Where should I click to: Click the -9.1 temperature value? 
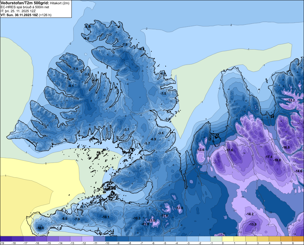pos(71,86)
